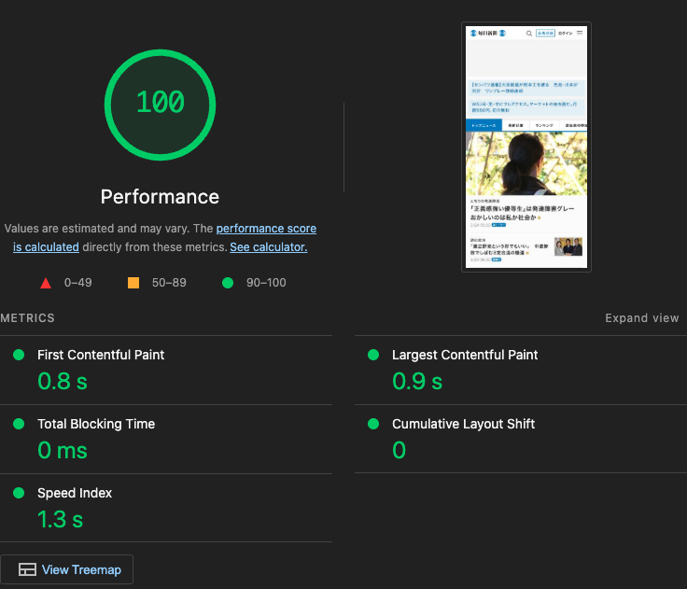Click the red triangle 0–49 legend icon

[46, 283]
